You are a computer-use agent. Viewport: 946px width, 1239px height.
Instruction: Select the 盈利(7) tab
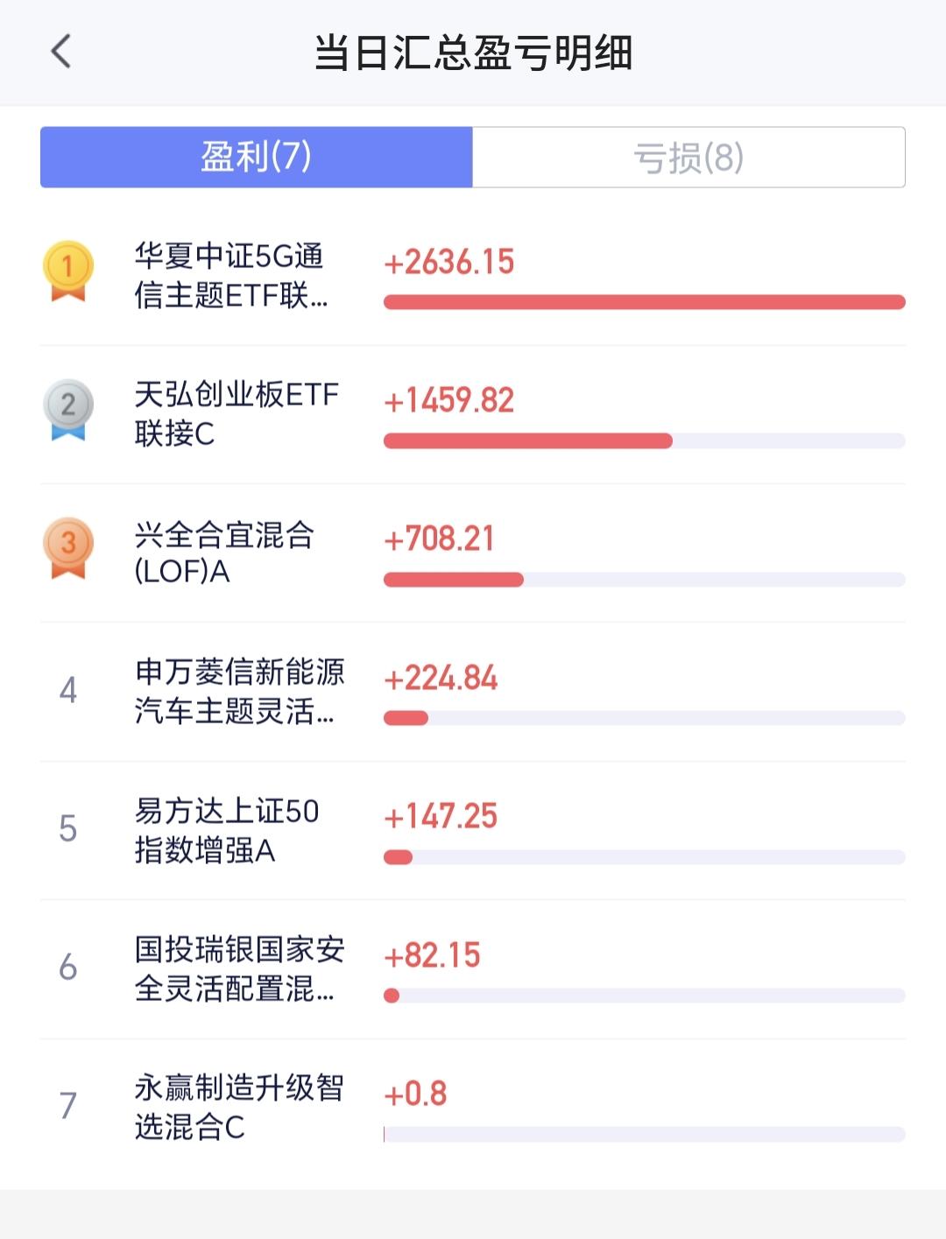257,158
